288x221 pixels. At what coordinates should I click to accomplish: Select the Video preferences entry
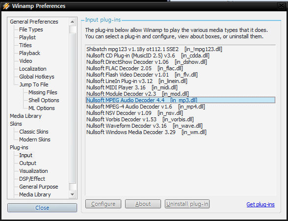tap(26, 61)
